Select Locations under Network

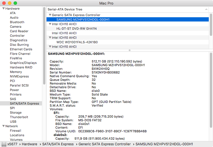[17, 135]
